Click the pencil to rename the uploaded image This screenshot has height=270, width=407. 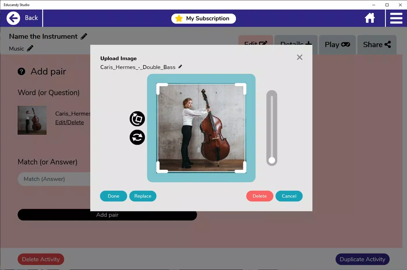click(180, 67)
